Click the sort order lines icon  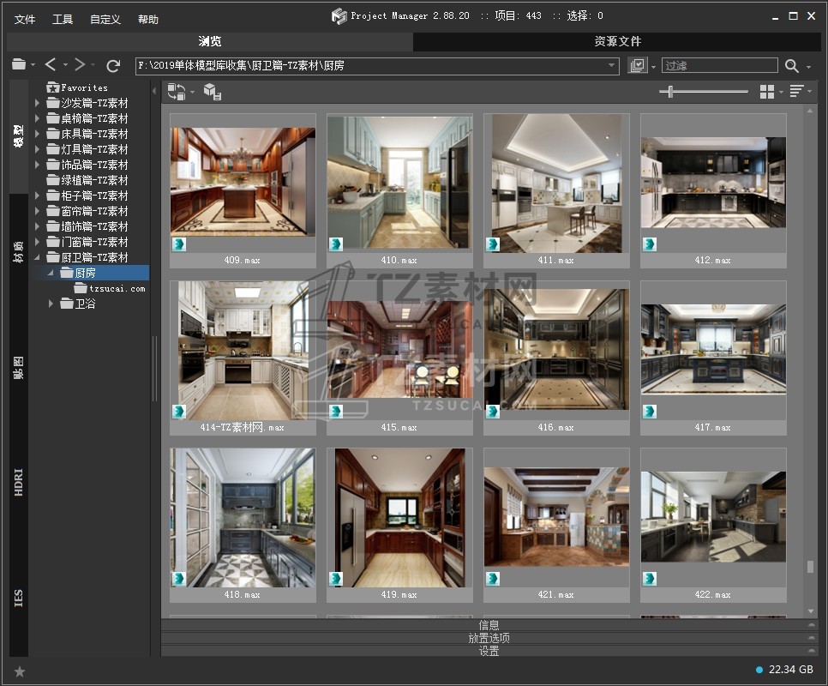(796, 92)
